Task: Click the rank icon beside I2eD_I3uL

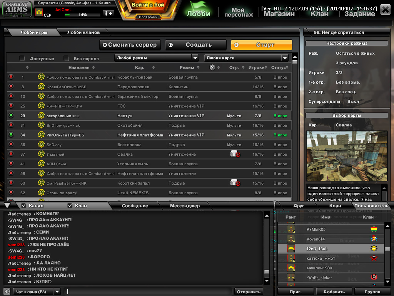Action: coord(291,249)
